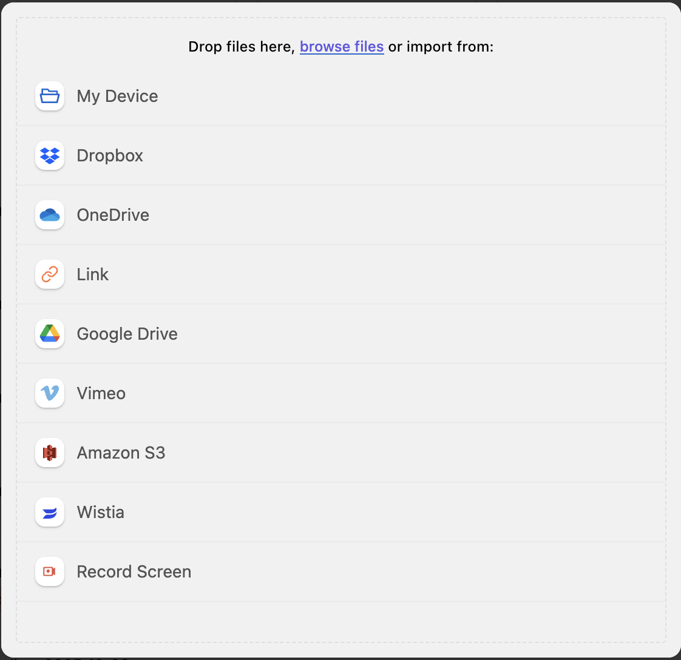Click the Amazon S3 bucket icon
This screenshot has width=681, height=660.
click(x=50, y=453)
